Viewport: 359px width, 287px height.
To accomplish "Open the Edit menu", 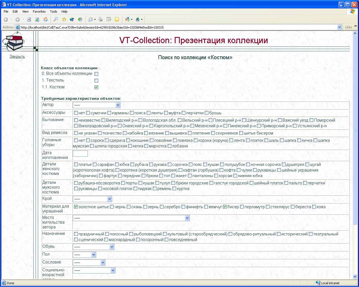I will (15, 11).
